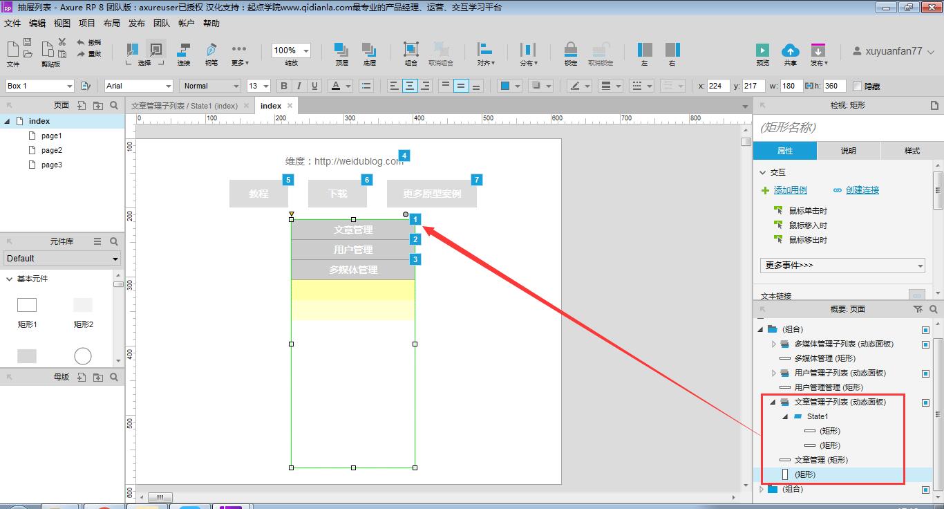Click the new file icon
This screenshot has height=509, width=944.
(12, 48)
